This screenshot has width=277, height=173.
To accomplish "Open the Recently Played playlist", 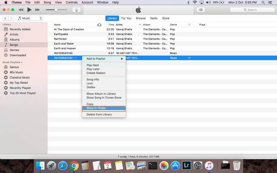I will click(x=24, y=88).
